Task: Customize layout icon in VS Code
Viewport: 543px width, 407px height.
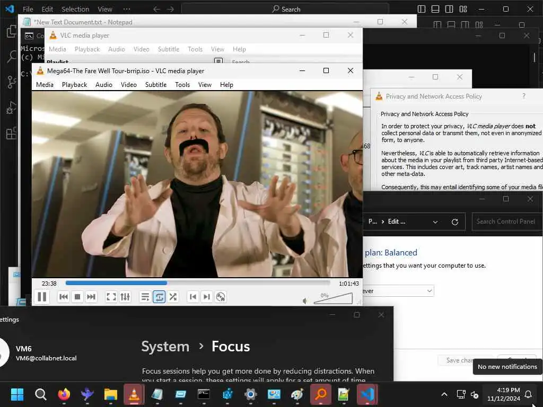Action: pyautogui.click(x=463, y=10)
